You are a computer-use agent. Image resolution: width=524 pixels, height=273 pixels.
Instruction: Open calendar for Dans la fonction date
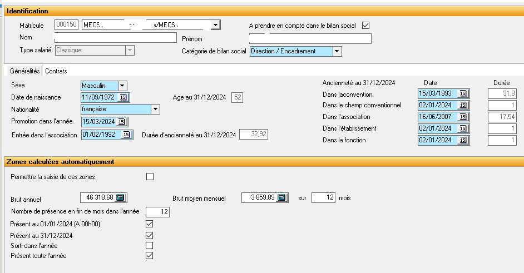pos(463,141)
